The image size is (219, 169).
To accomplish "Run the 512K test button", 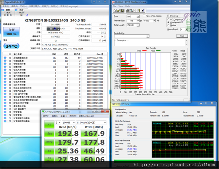I will tap(49, 142).
